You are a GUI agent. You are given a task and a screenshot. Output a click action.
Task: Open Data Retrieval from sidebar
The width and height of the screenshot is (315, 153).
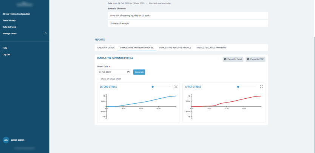point(9,27)
